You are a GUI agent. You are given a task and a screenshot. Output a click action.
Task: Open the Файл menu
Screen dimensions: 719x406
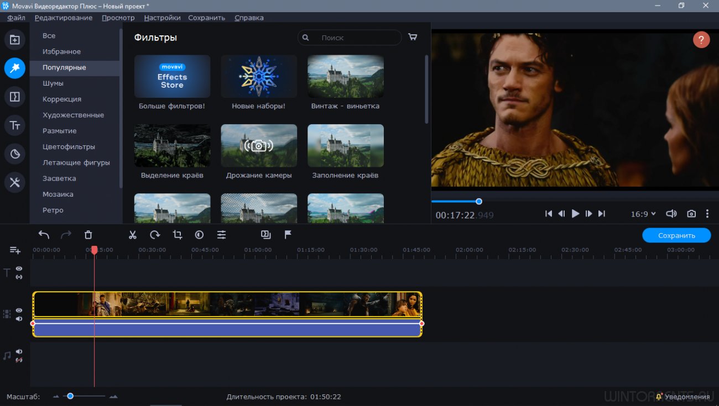16,18
